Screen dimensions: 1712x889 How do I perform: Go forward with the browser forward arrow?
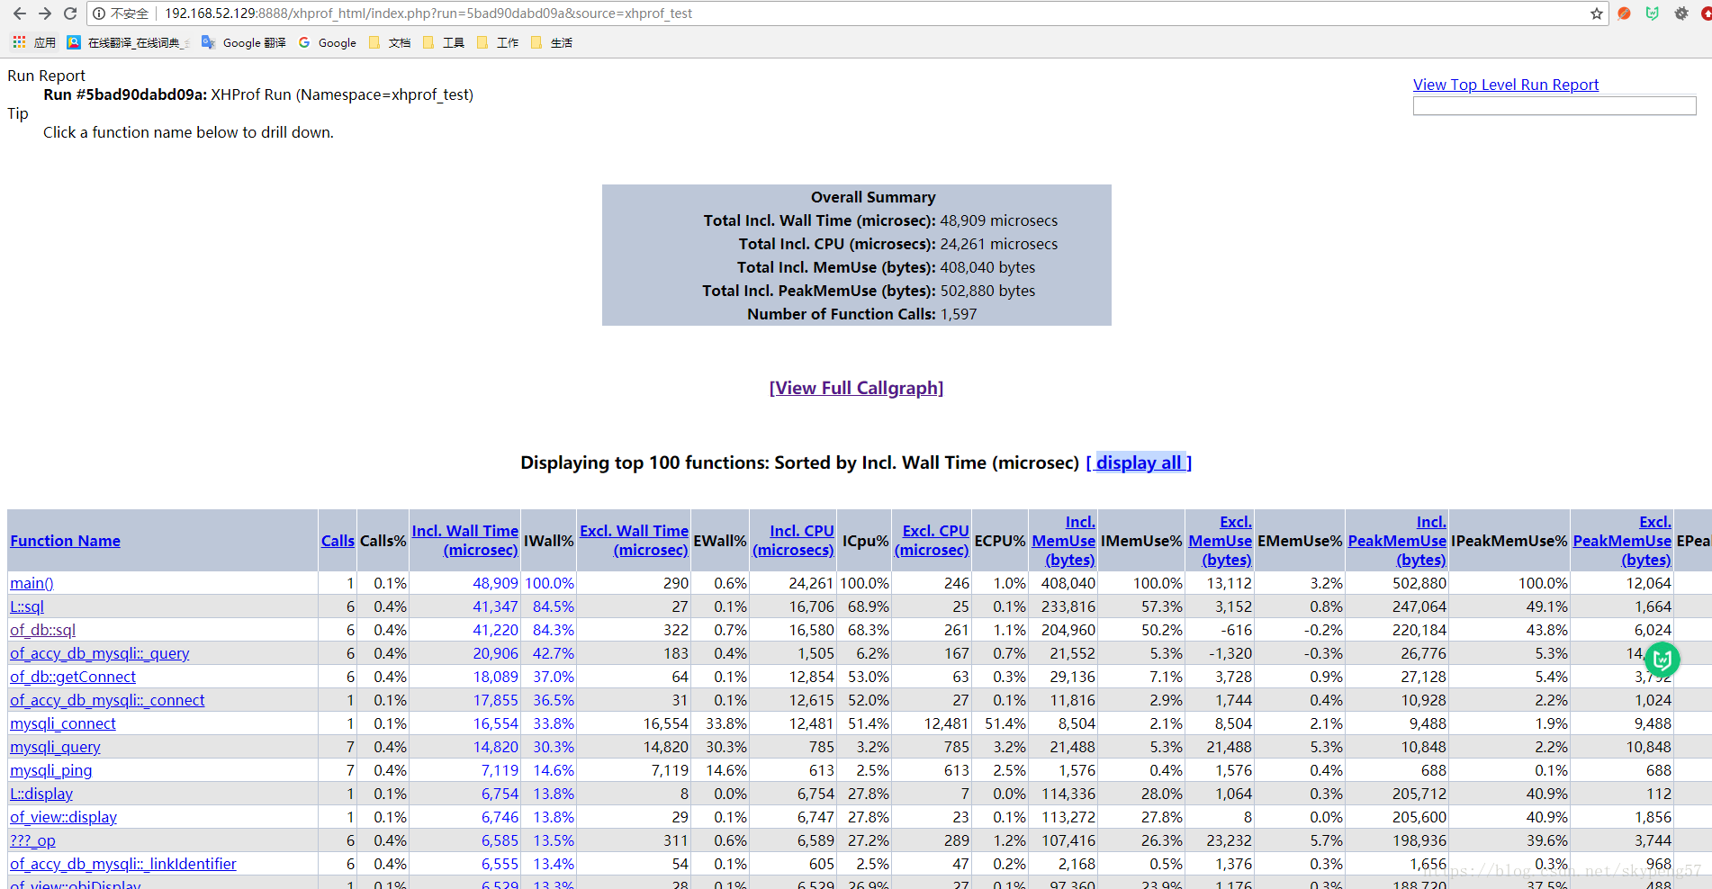pyautogui.click(x=45, y=13)
